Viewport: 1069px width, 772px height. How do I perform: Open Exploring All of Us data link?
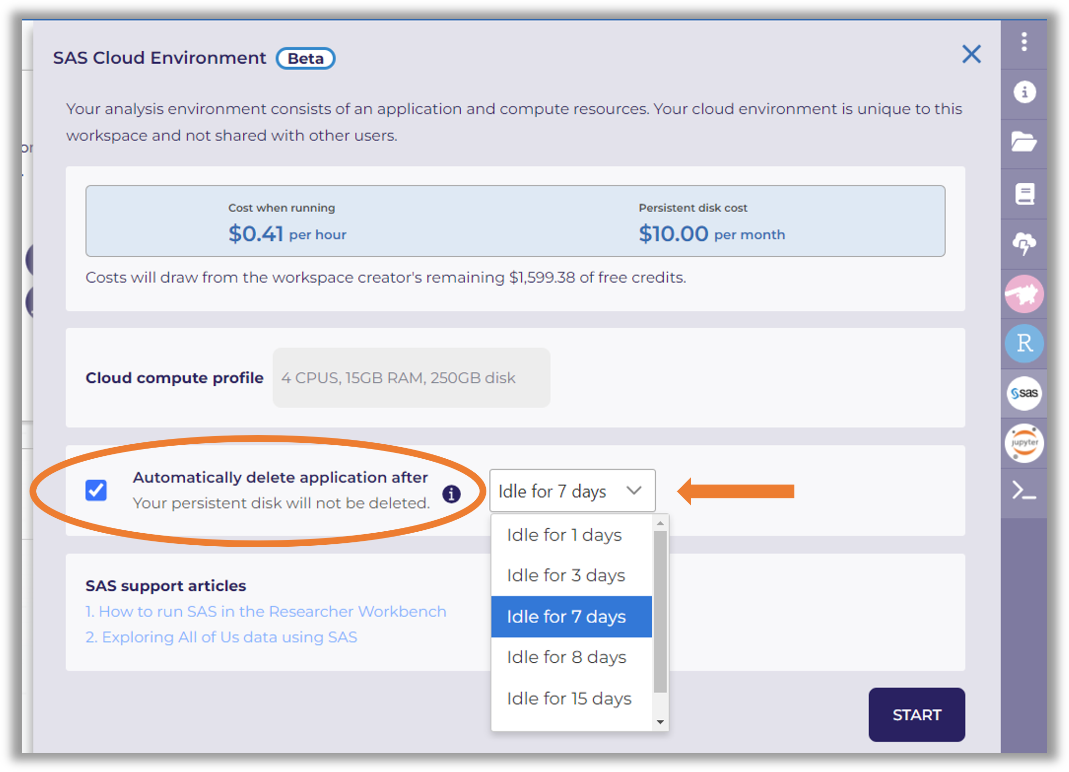221,637
